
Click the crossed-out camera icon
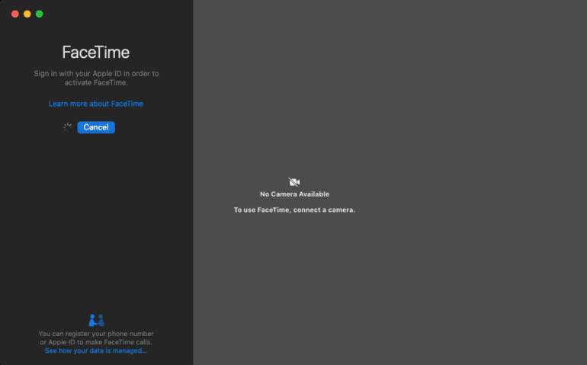[x=294, y=181]
